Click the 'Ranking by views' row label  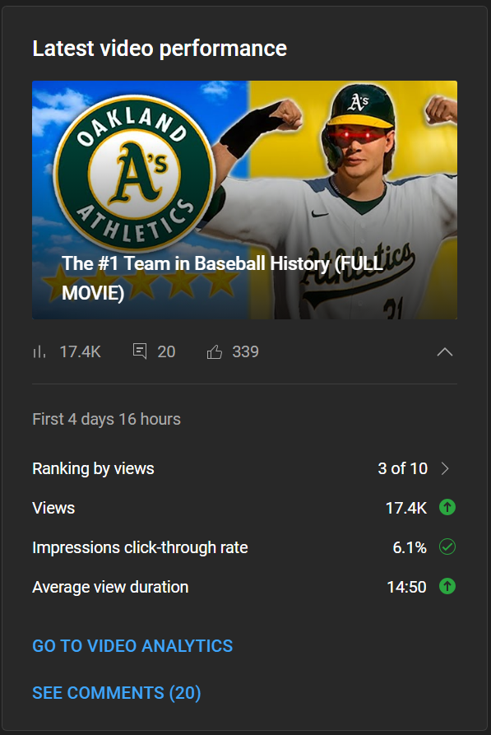tap(93, 468)
